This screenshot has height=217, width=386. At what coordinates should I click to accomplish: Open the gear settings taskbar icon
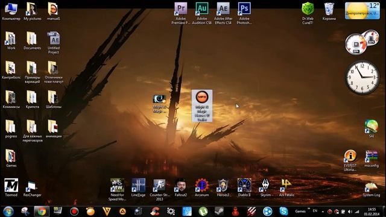(171, 212)
